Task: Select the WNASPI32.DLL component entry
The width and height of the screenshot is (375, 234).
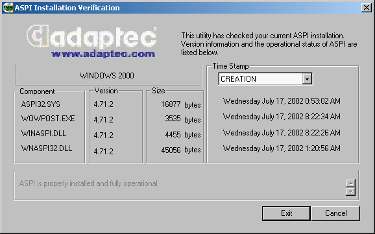Action: point(47,148)
